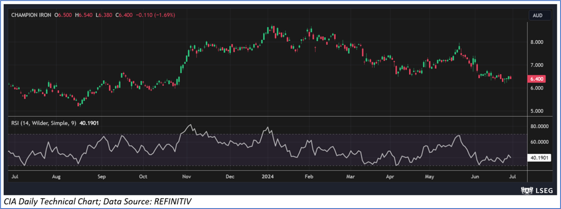Click the Oct label on time axis
Image resolution: width=561 pixels, height=209 pixels.
pyautogui.click(x=143, y=177)
